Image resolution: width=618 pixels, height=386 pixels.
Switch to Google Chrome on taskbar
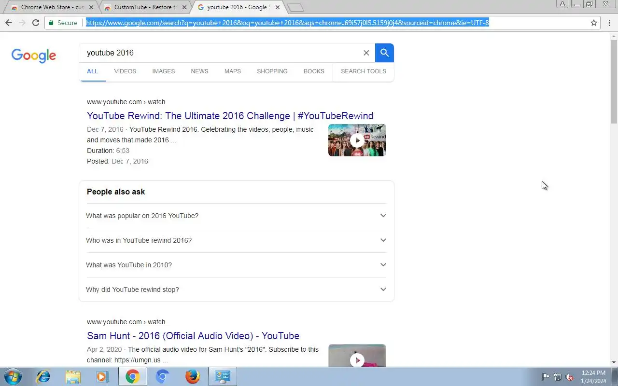(x=133, y=376)
